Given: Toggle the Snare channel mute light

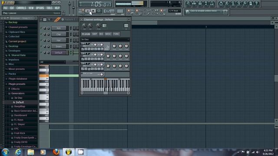Looking at the screenshot, I should coord(41,47).
